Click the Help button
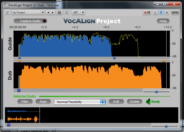This screenshot has width=184, height=132. point(163,21)
